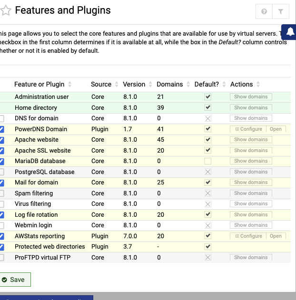
Task: Click the Domains column header text
Action: click(x=169, y=84)
